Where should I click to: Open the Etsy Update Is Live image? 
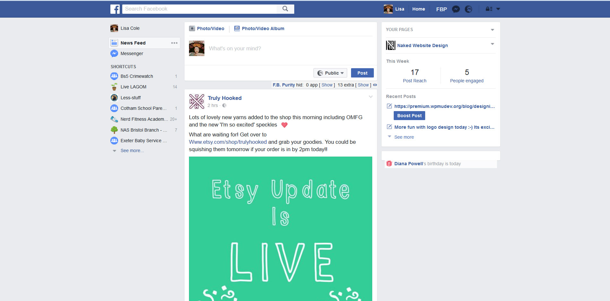(280, 229)
